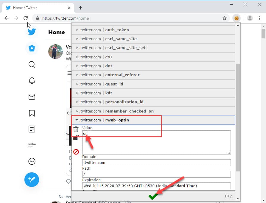
Task: Click the compose Tweet feather button
Action: pos(32,179)
